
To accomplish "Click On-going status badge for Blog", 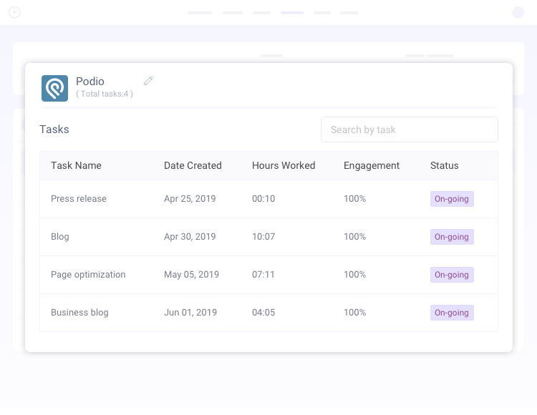I will point(452,237).
